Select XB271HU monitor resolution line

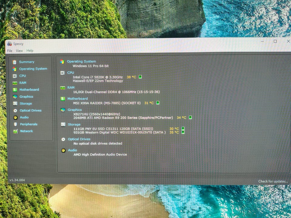(x=97, y=114)
